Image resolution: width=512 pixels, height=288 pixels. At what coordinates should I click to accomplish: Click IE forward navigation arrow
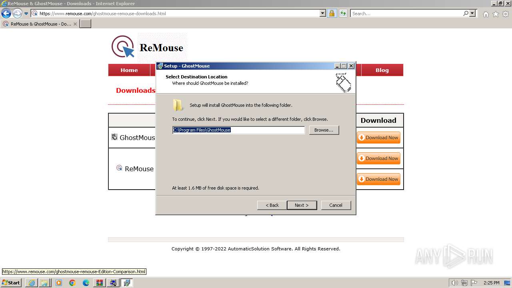click(17, 14)
